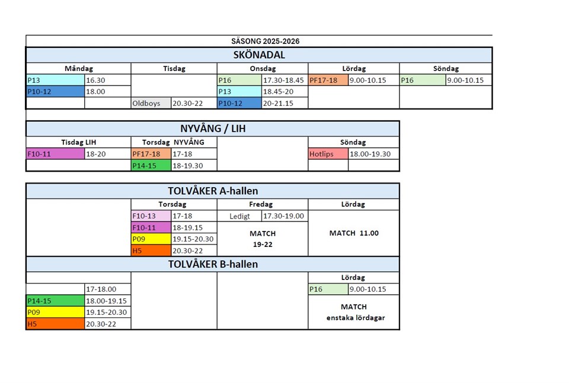Image resolution: width=569 pixels, height=383 pixels.
Task: Click the Torsdag NYVÅNG column header
Action: click(x=174, y=142)
